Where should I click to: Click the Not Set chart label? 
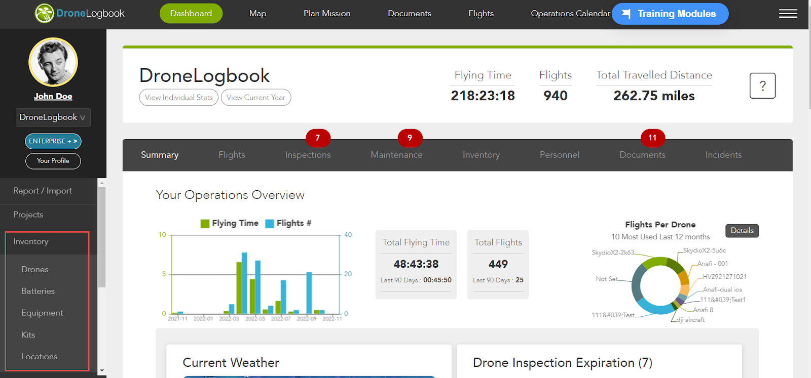pyautogui.click(x=607, y=279)
